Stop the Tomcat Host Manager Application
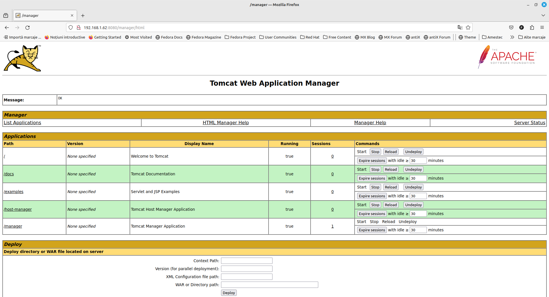549x297 pixels. (375, 205)
